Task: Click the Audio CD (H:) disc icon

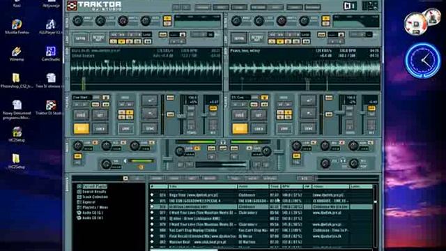Action: tap(79, 218)
